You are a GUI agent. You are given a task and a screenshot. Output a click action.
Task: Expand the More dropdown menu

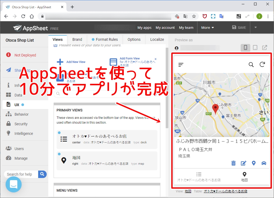(x=207, y=28)
